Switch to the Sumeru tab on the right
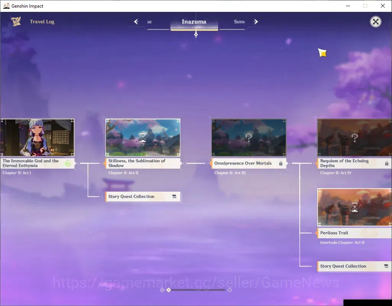Image resolution: width=392 pixels, height=306 pixels. (x=239, y=22)
